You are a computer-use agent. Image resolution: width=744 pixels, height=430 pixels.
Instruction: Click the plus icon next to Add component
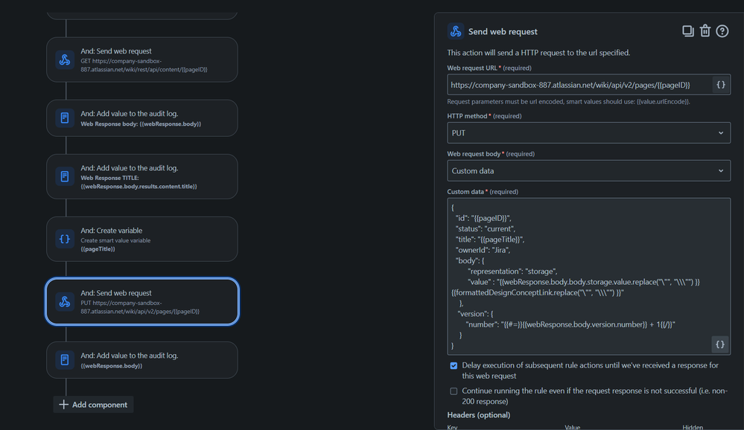point(63,405)
